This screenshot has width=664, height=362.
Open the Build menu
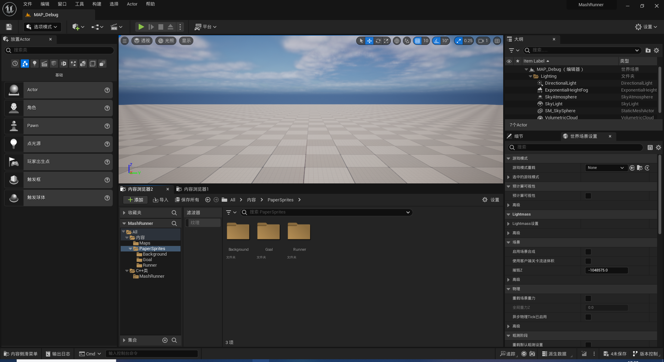point(97,4)
